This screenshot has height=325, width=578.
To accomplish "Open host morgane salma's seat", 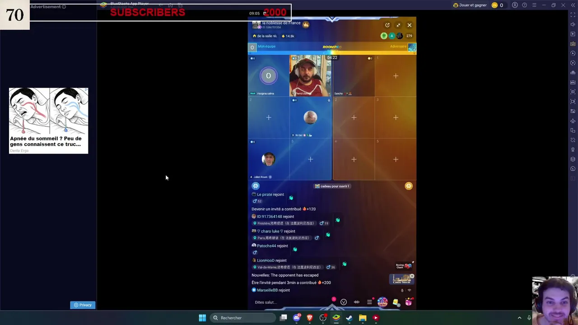I will tap(268, 76).
